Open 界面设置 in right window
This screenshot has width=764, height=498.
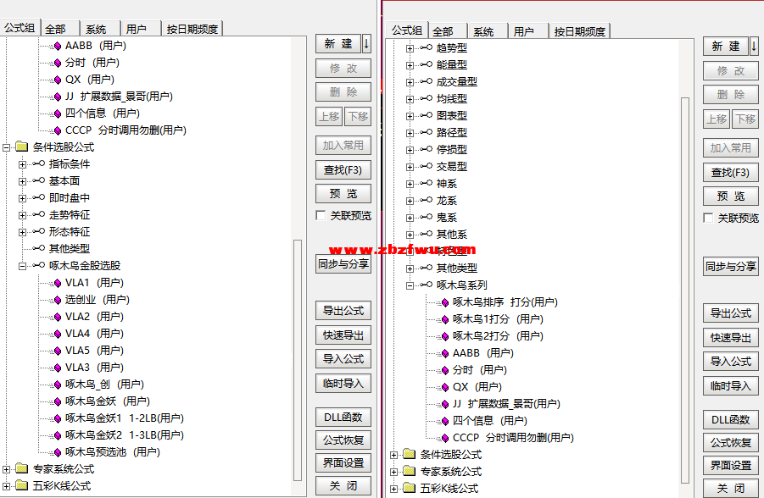pyautogui.click(x=730, y=465)
